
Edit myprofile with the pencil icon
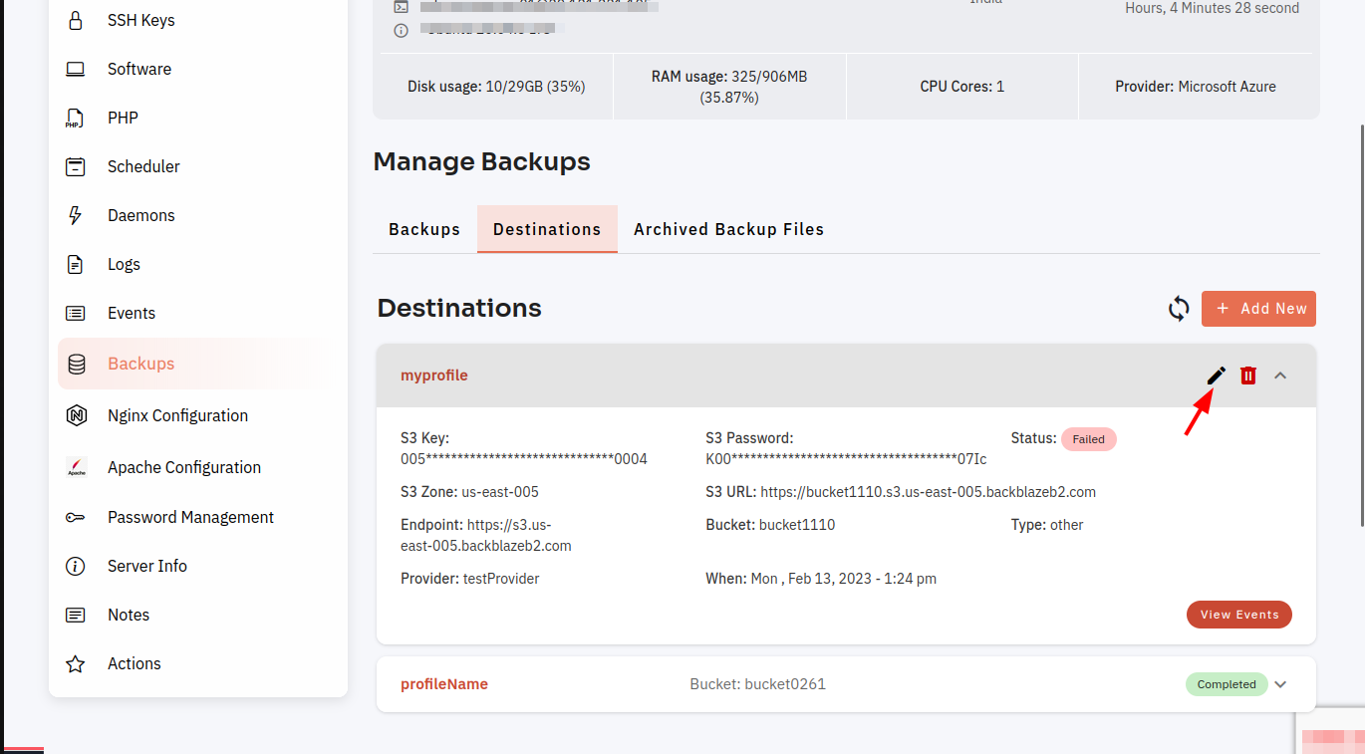(1216, 376)
